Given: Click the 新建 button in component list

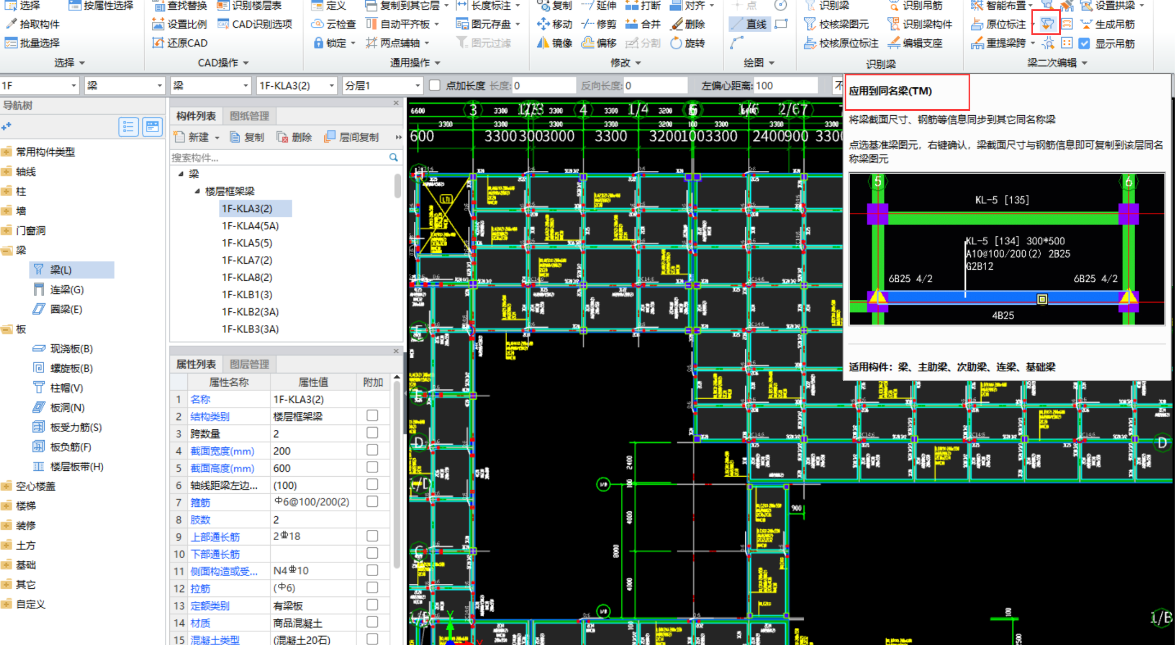Looking at the screenshot, I should pos(197,137).
